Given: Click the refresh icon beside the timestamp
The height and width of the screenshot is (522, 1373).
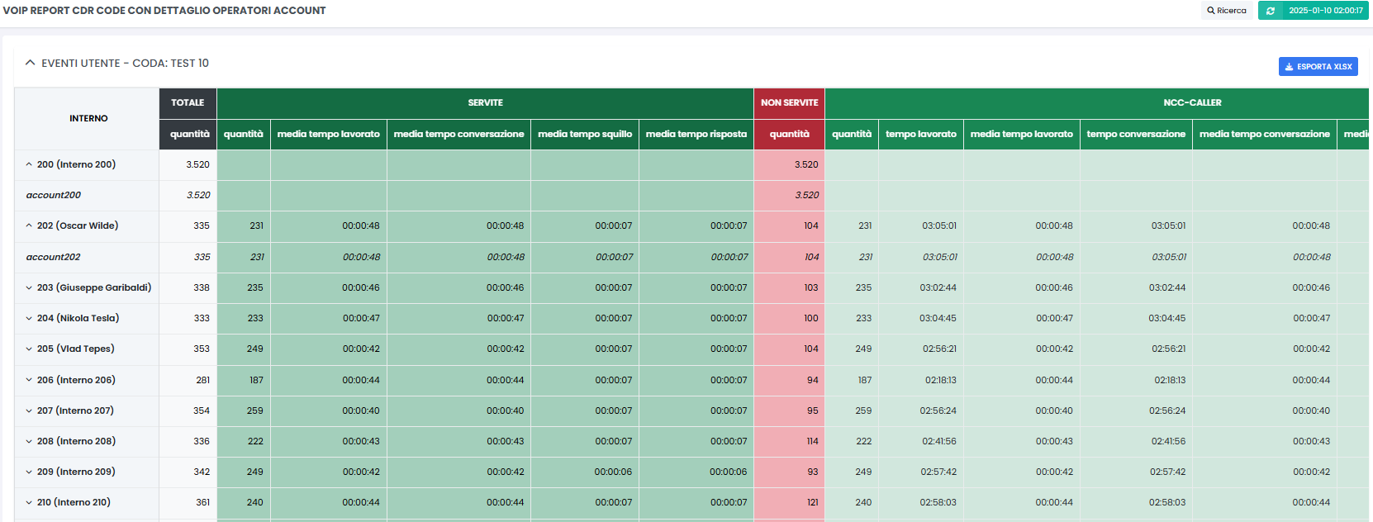Looking at the screenshot, I should 1271,11.
